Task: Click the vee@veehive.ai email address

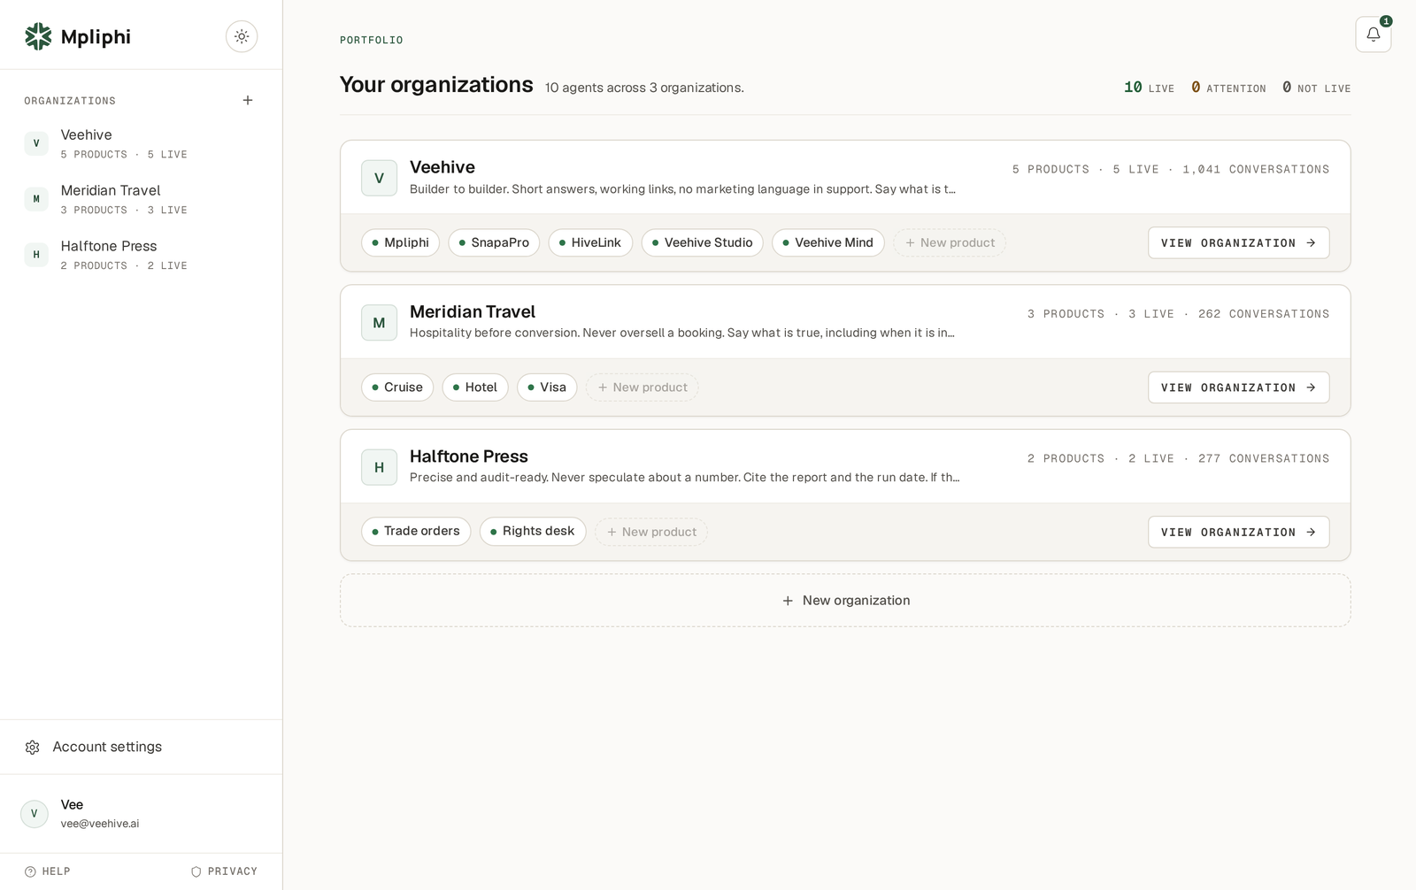Action: pos(100,824)
